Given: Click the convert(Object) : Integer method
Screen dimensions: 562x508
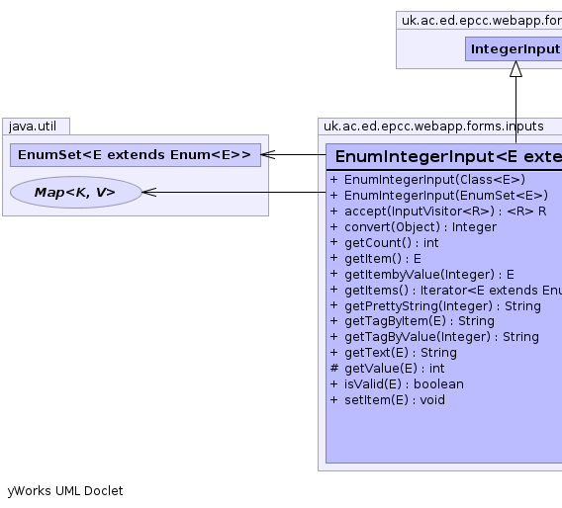Looking at the screenshot, I should pyautogui.click(x=414, y=227).
